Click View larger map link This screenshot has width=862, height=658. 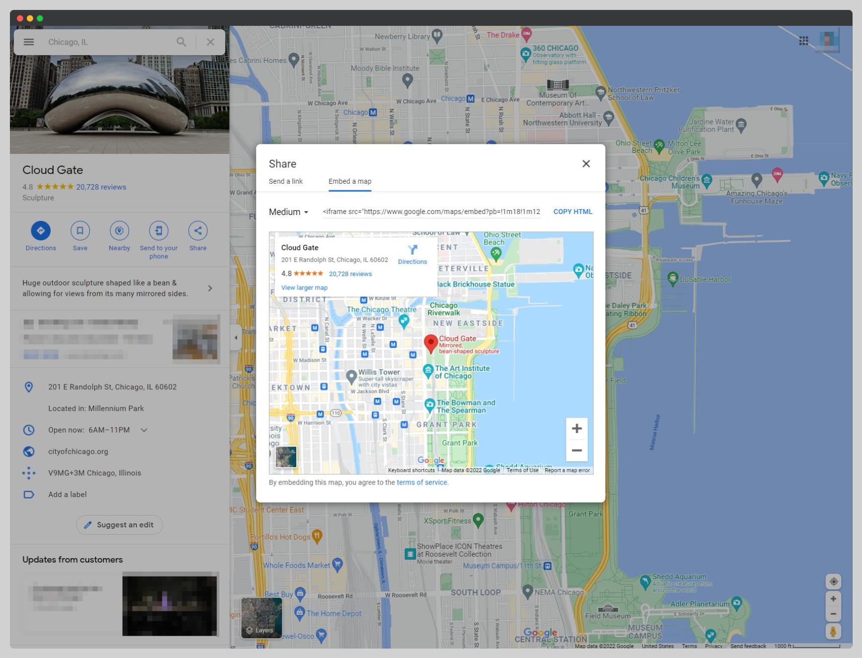click(x=304, y=288)
